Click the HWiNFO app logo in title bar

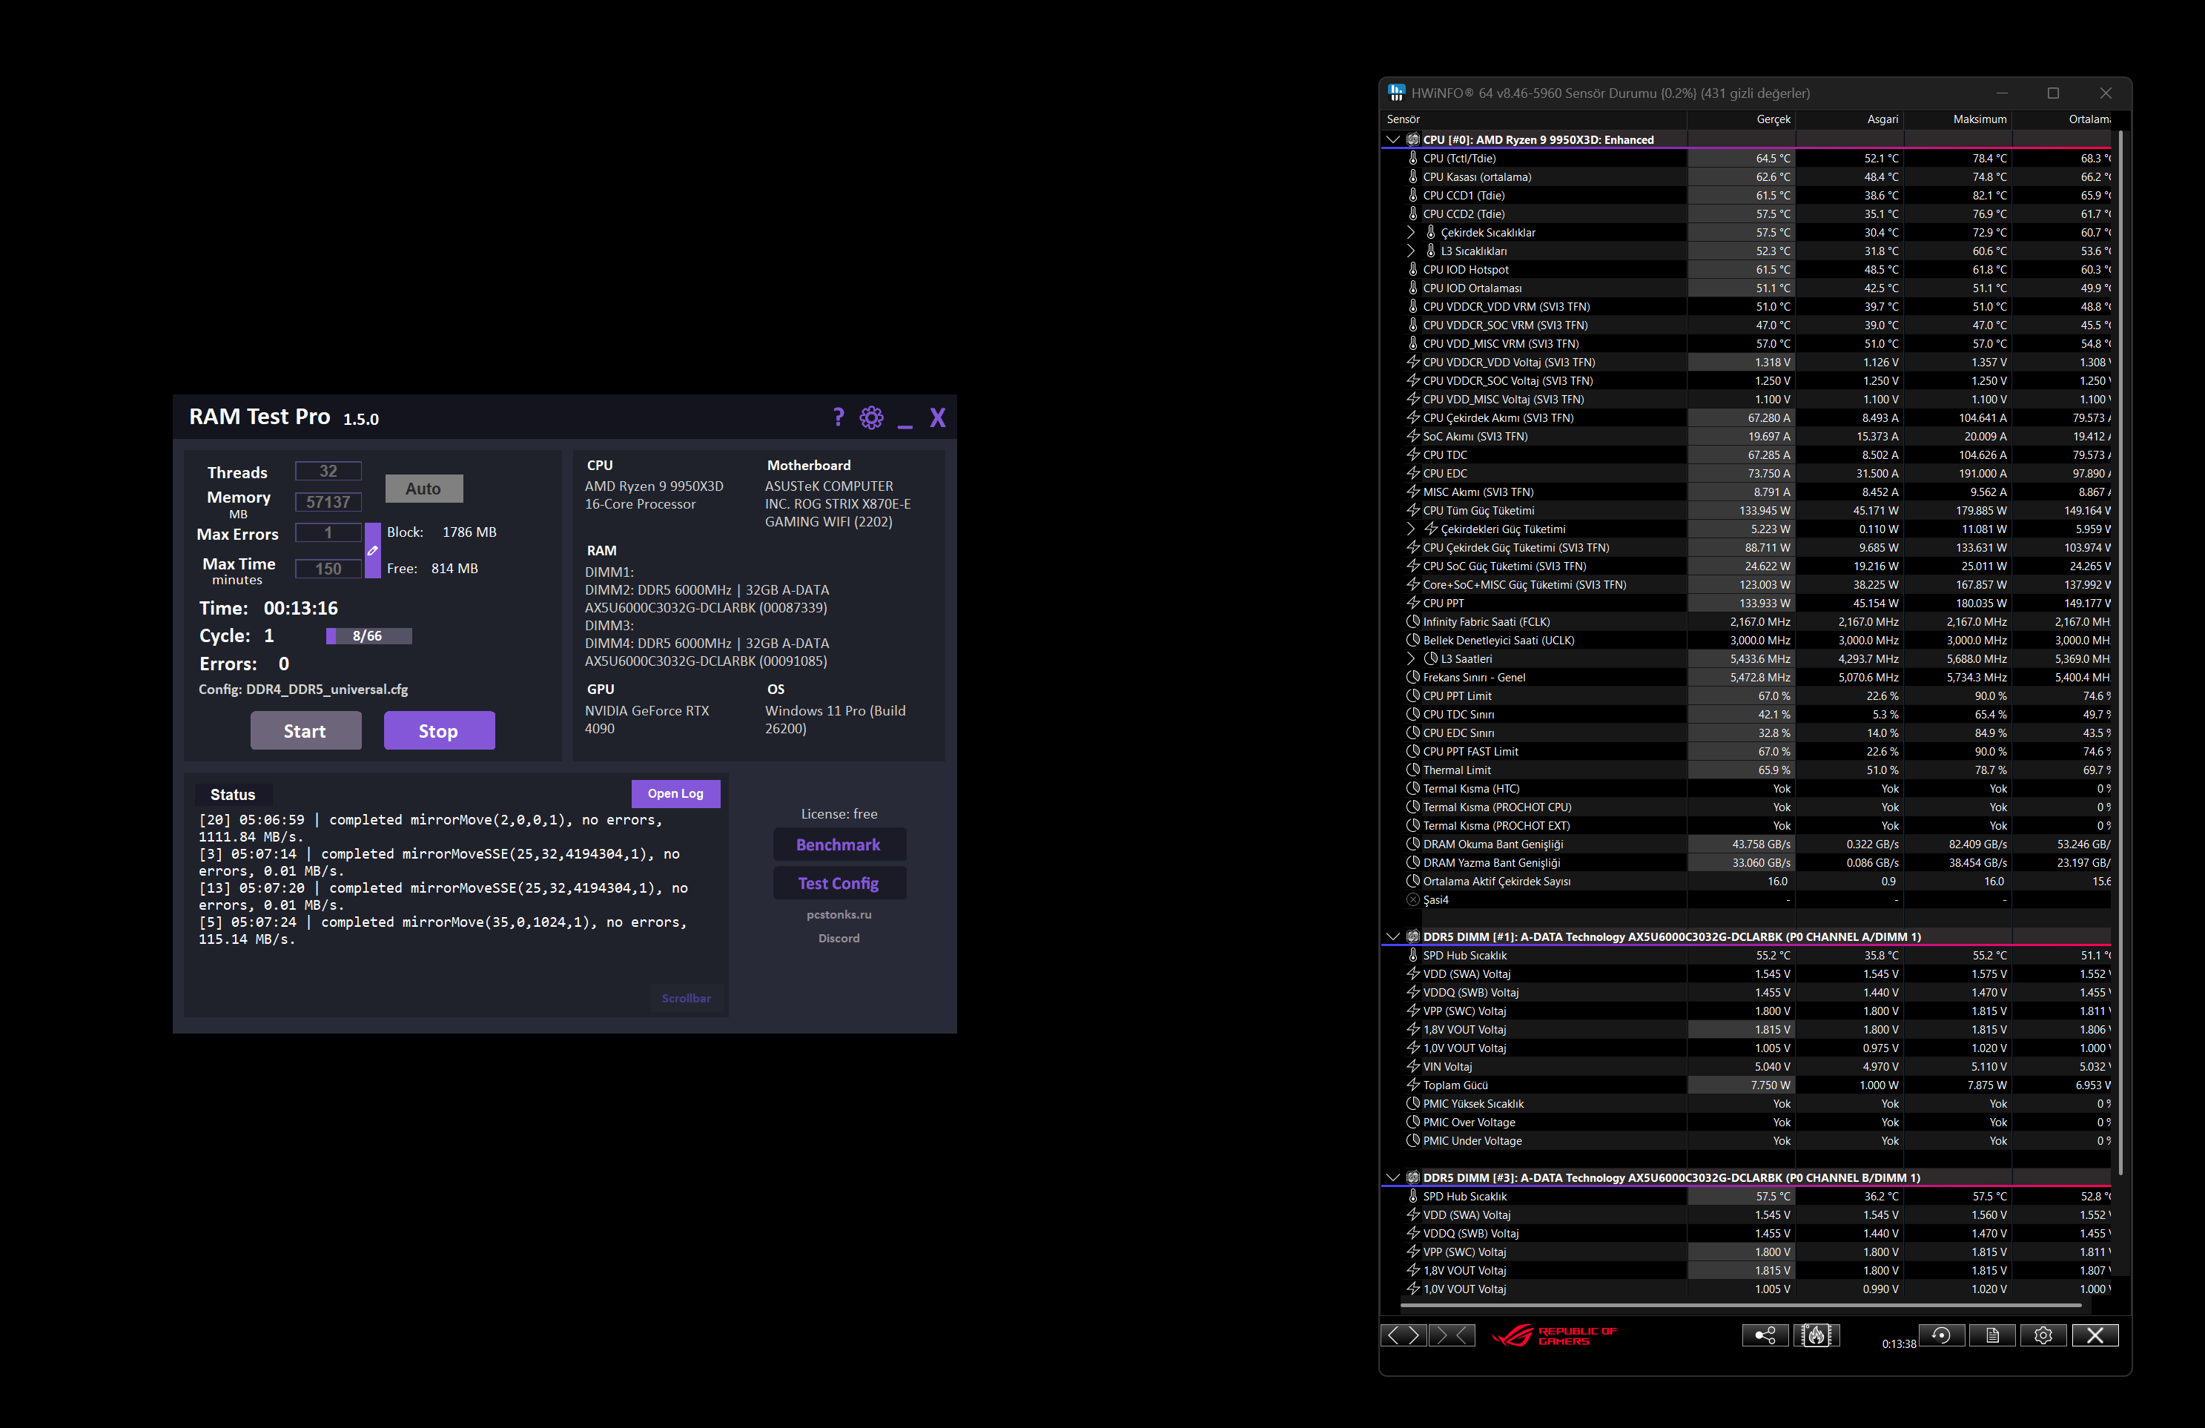[1396, 93]
